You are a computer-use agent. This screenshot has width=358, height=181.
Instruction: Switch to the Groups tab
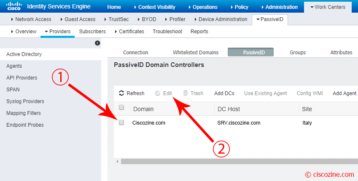(298, 53)
